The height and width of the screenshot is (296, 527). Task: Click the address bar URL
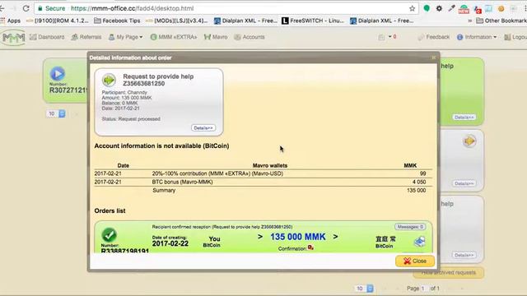tap(133, 8)
